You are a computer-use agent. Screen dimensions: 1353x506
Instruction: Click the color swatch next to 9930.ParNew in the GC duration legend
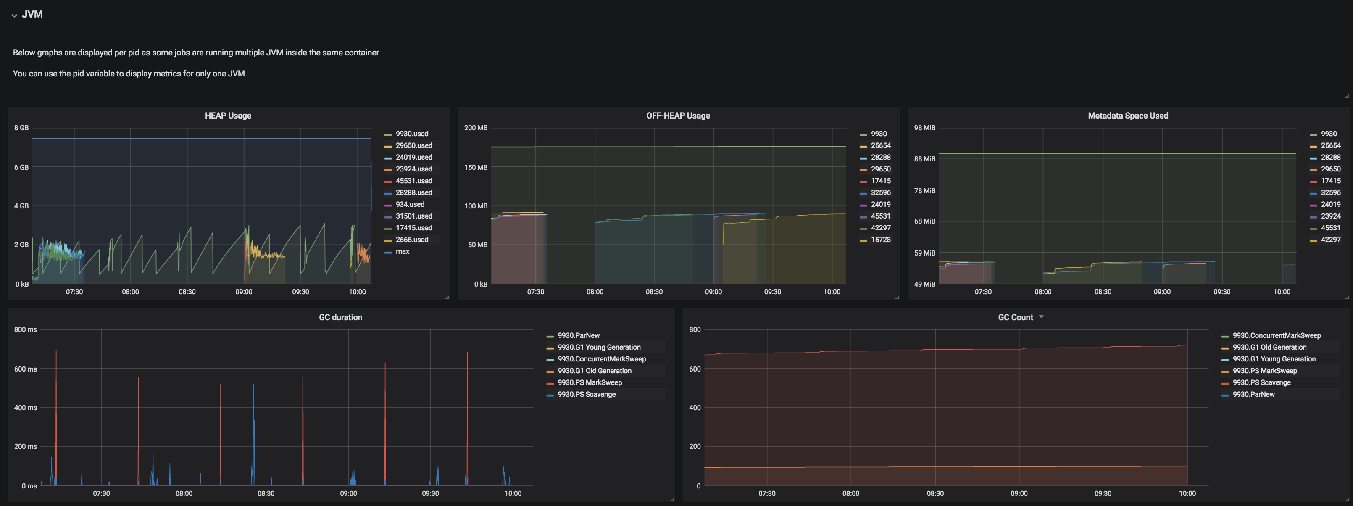click(550, 336)
